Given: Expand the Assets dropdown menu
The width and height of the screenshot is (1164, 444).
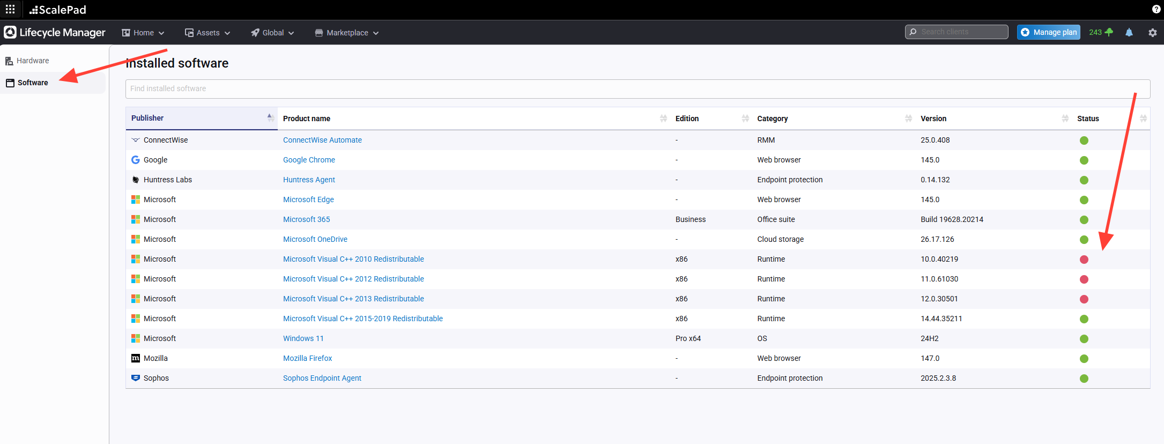Looking at the screenshot, I should click(207, 33).
